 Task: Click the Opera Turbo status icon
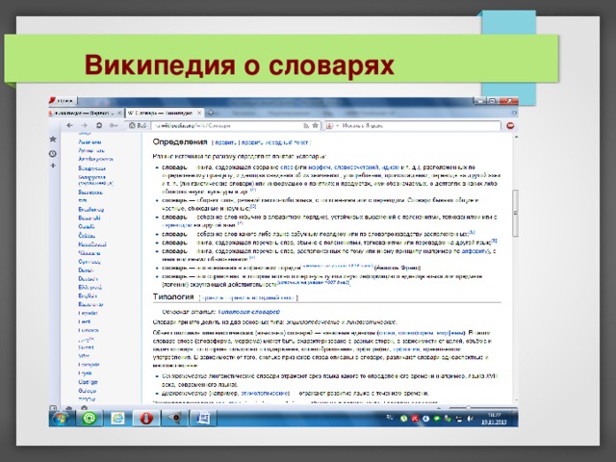pos(84,408)
